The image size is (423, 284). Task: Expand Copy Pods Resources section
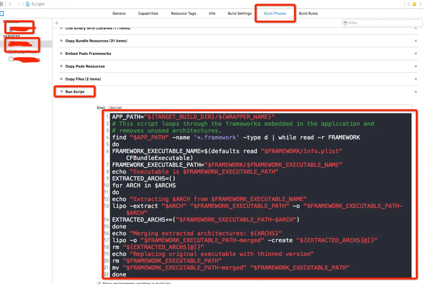[x=62, y=66]
